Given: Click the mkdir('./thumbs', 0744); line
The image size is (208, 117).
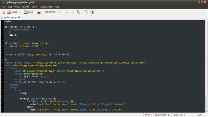Looking at the screenshot, I should (25, 46).
